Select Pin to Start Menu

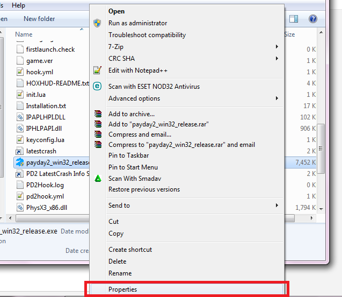coord(133,167)
